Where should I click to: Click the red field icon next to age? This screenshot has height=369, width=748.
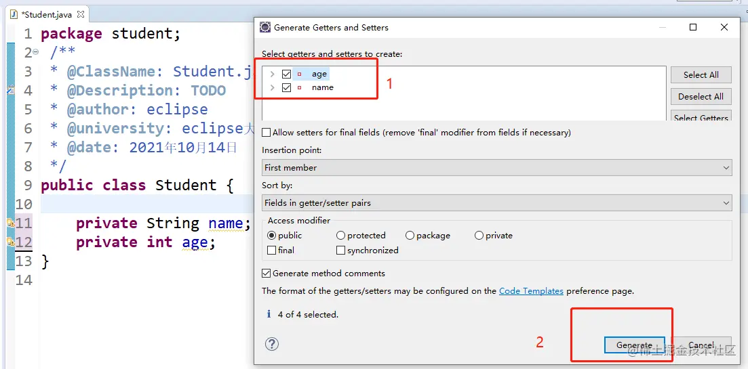tap(300, 74)
